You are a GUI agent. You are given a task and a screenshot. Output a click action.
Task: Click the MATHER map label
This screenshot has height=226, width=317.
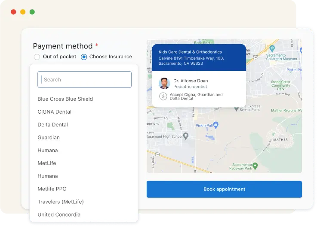click(280, 139)
